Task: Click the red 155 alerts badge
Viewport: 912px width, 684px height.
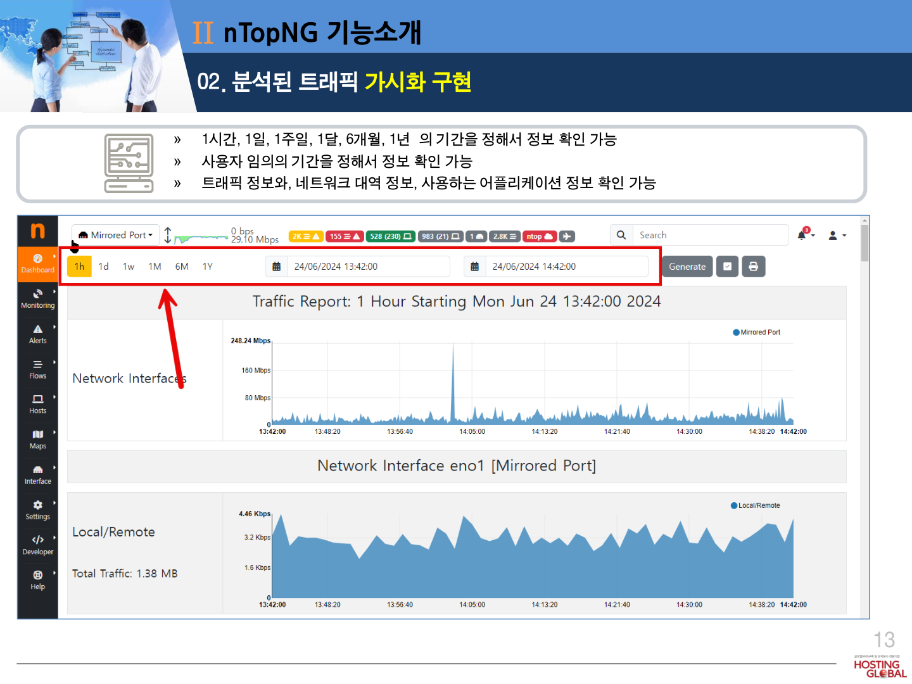Action: tap(345, 236)
